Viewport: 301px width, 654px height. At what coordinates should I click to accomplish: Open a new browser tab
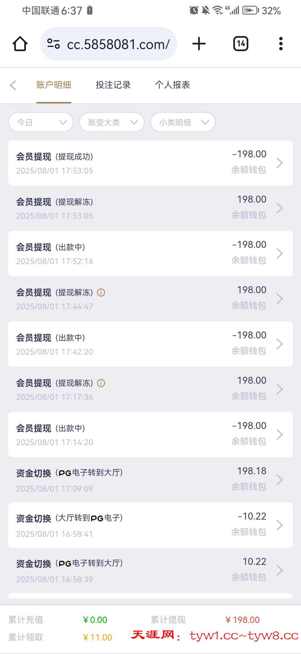tap(199, 44)
